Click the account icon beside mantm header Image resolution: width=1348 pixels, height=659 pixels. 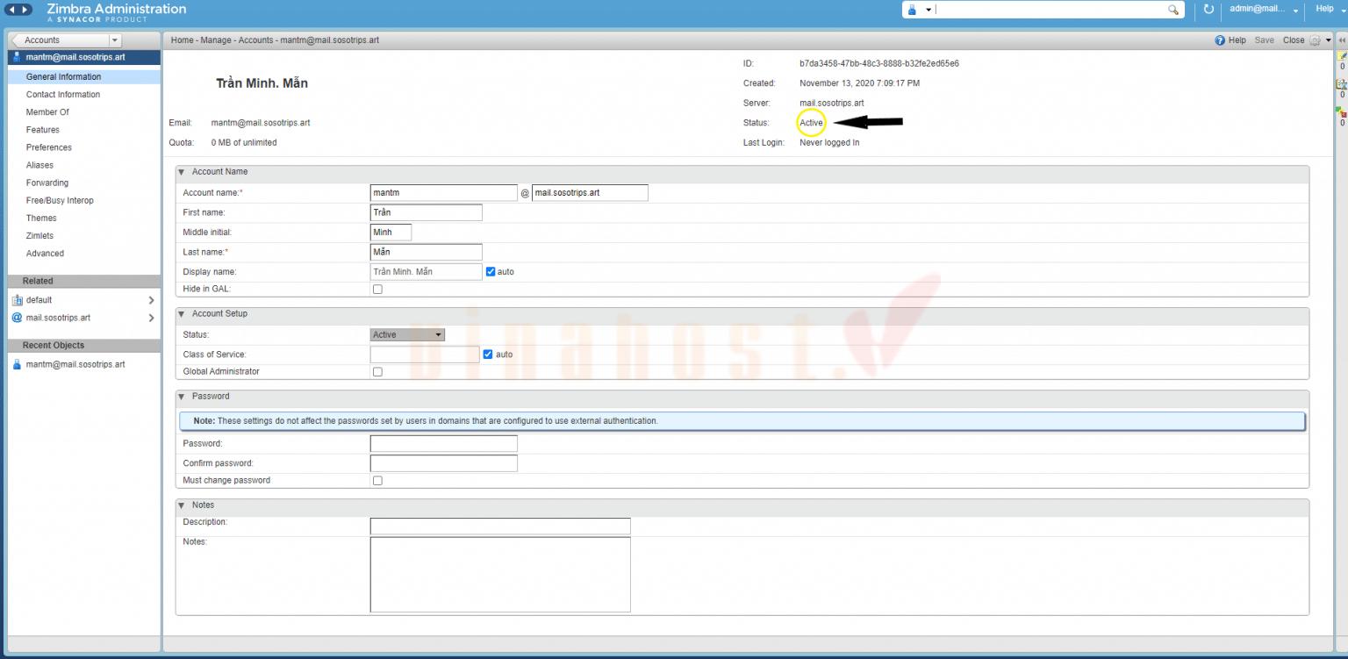coord(17,57)
